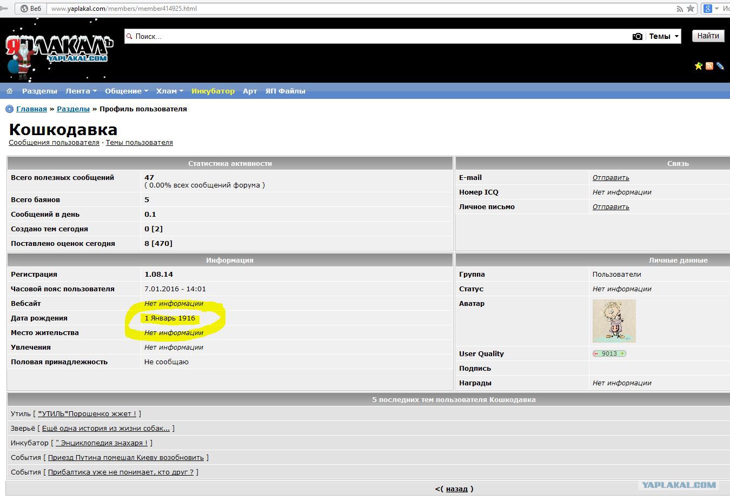Open the search engine dropdown arrow
The width and height of the screenshot is (730, 501).
[x=717, y=9]
